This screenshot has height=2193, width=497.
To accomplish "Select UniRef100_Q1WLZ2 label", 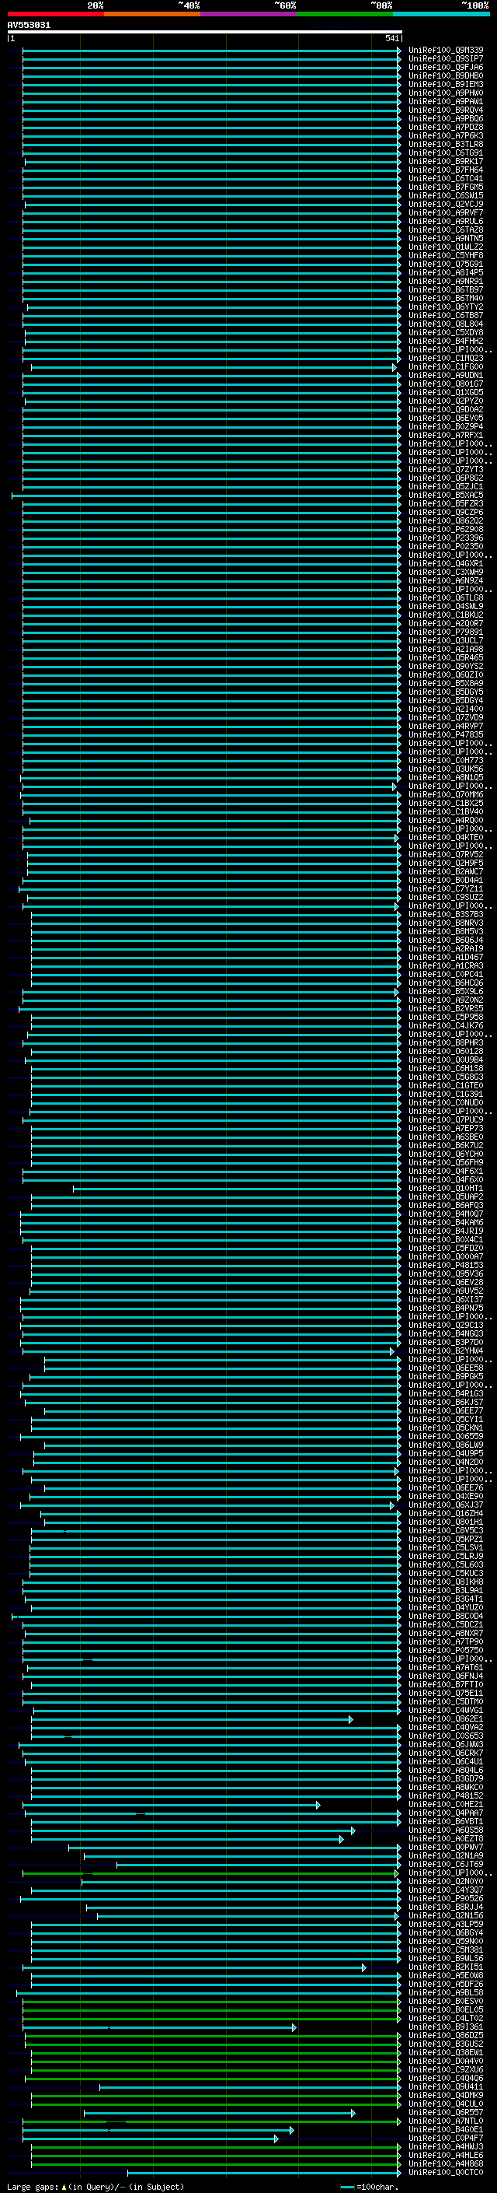I will 446,247.
